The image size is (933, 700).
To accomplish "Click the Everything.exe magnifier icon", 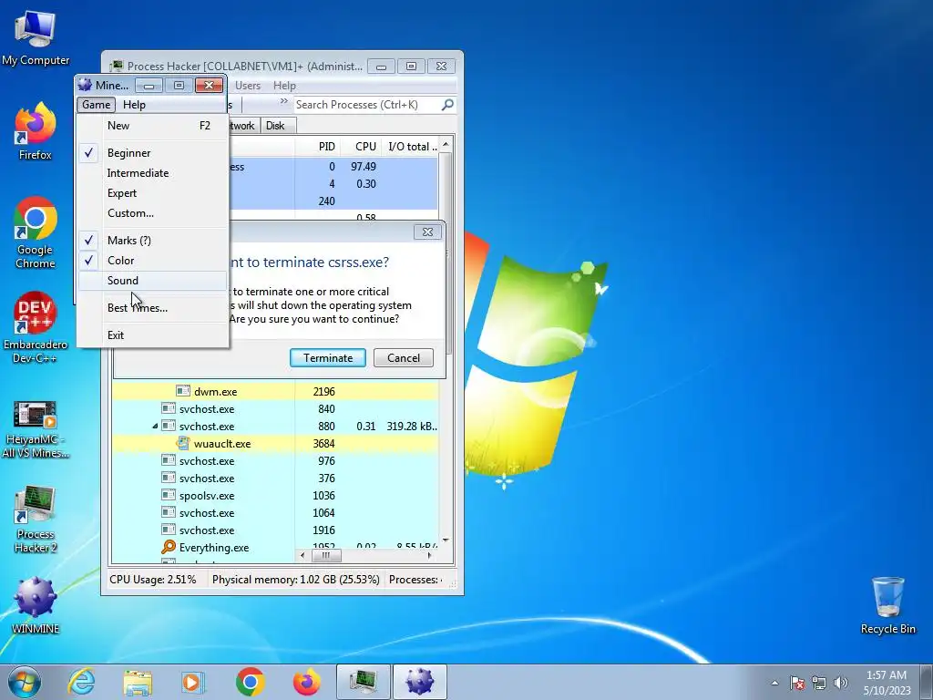I will [169, 547].
